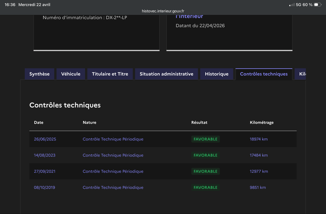Click the 18974 km mileage entry

[x=259, y=139]
